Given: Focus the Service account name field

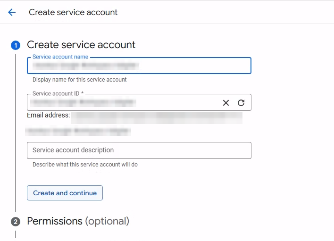Looking at the screenshot, I should (139, 66).
